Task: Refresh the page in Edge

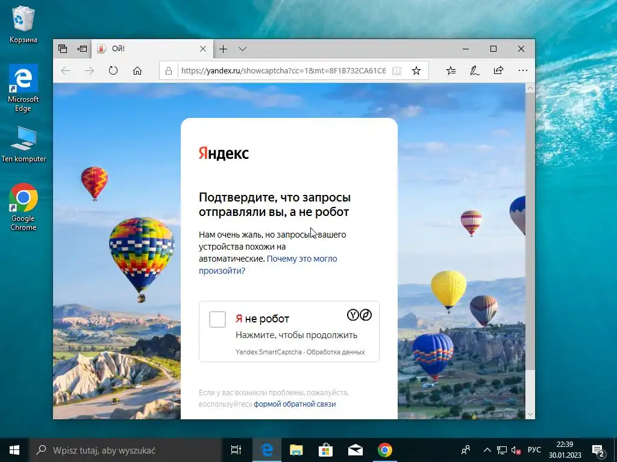Action: [113, 71]
